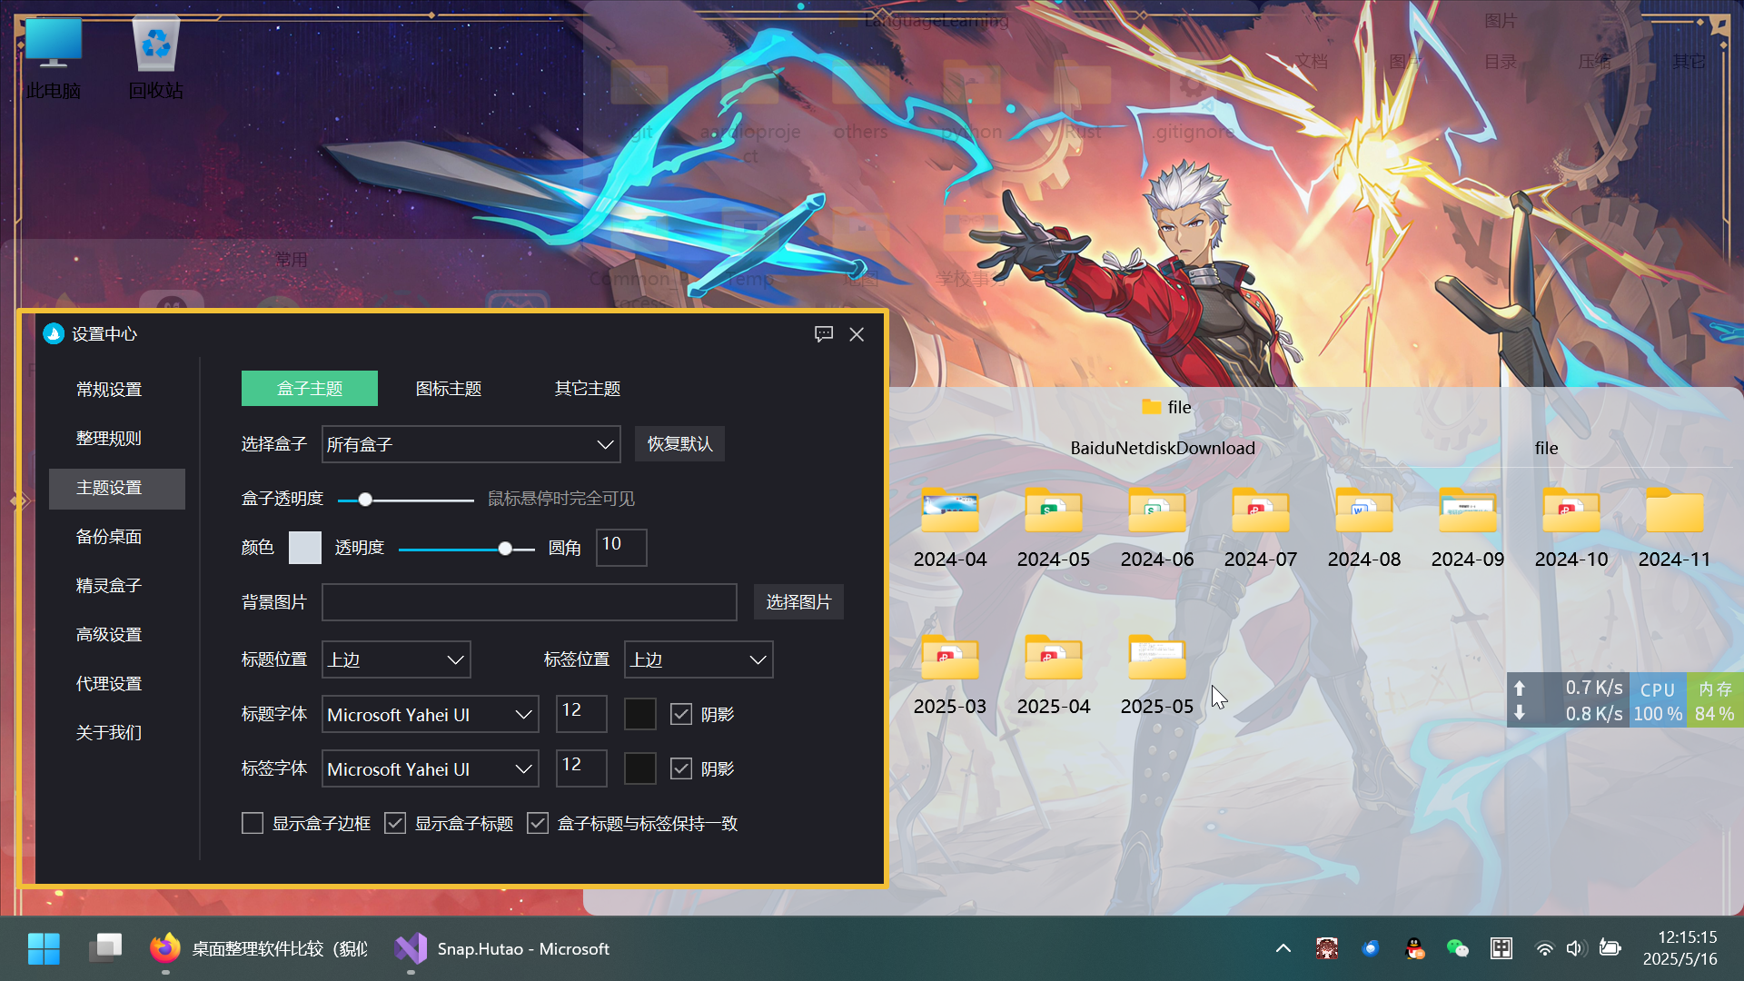This screenshot has width=1744, height=981.
Task: Open the 2024-09 folder
Action: click(1468, 529)
